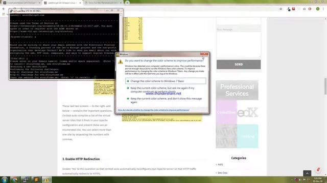Click the PuTTY terminal vertical scrollbar
Screen dimensions: 327x183
point(121,46)
